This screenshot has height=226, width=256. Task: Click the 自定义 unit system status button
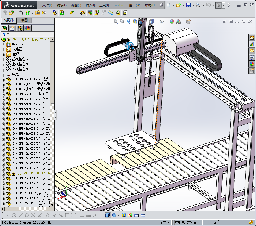point(215,222)
